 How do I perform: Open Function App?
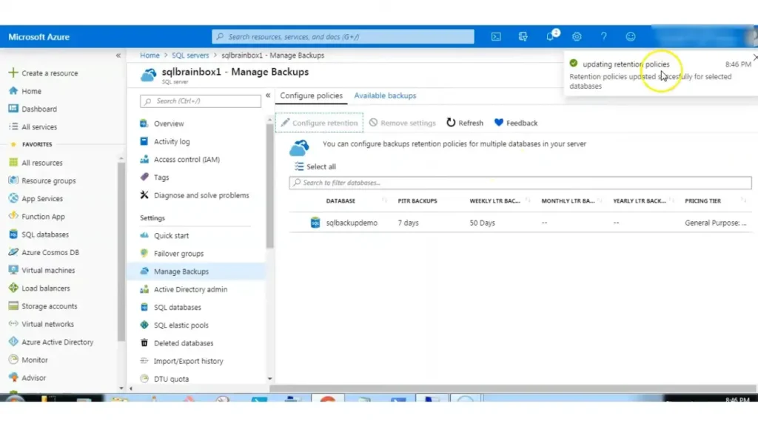[x=37, y=217]
